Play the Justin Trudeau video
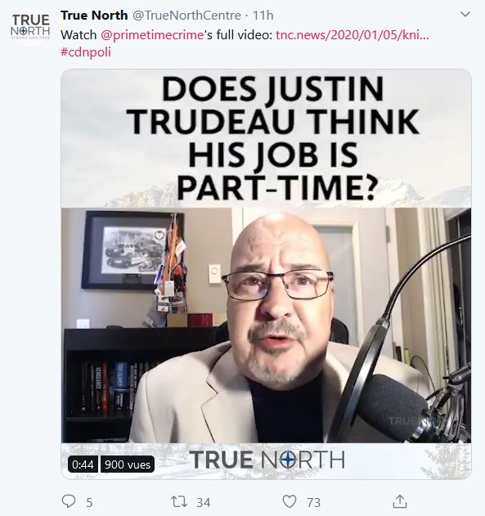 tap(266, 325)
